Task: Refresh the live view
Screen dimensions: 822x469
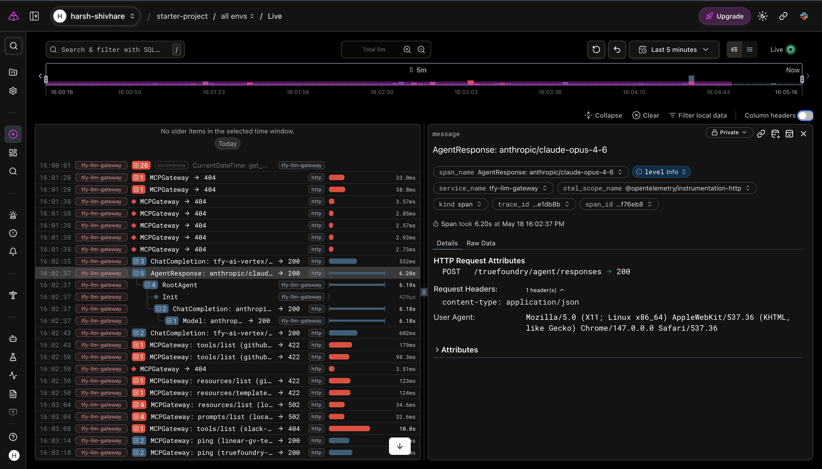Action: click(x=596, y=50)
